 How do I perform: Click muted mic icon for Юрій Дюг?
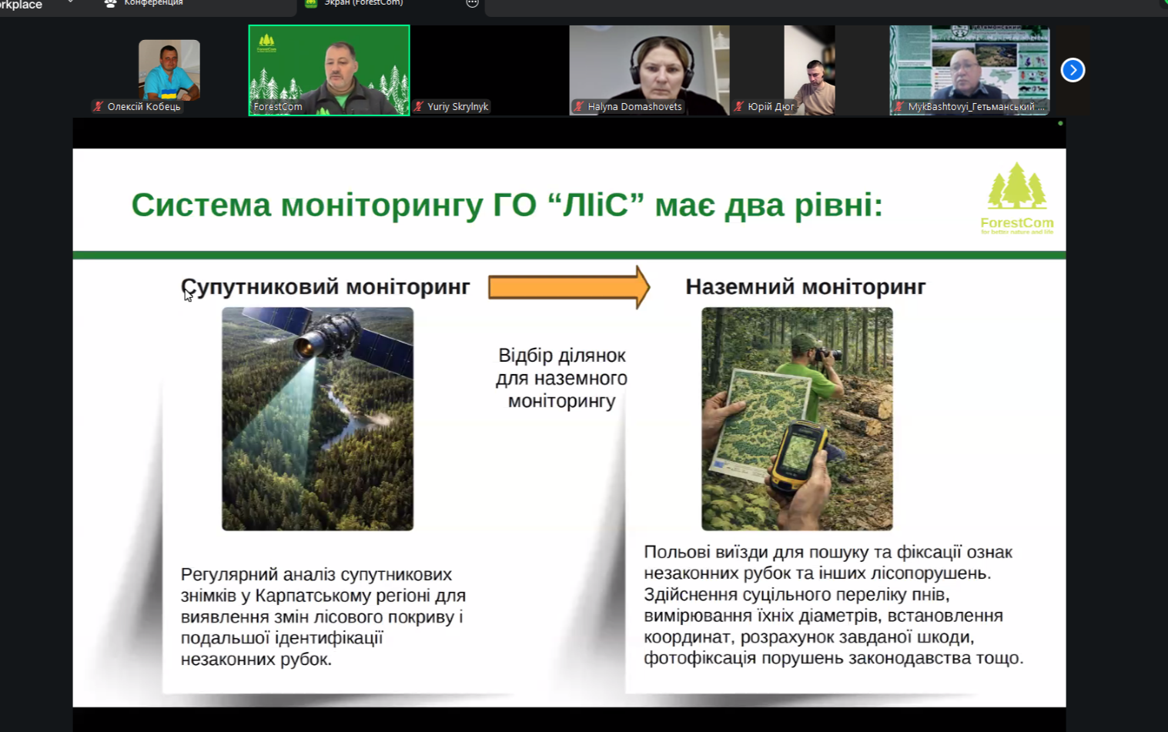739,107
